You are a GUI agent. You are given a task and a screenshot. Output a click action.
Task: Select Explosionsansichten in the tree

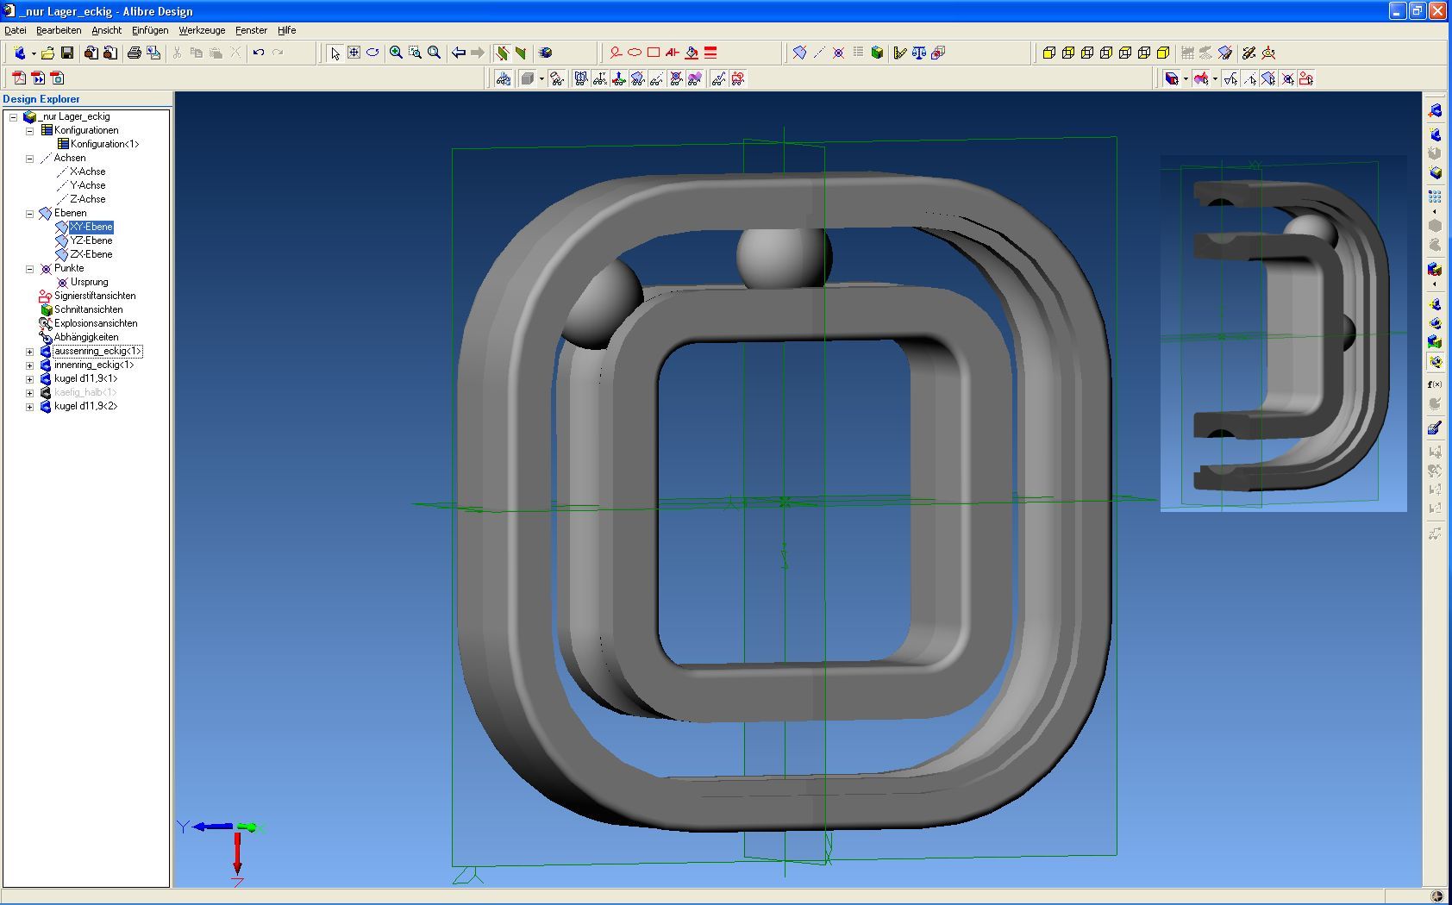tap(96, 323)
